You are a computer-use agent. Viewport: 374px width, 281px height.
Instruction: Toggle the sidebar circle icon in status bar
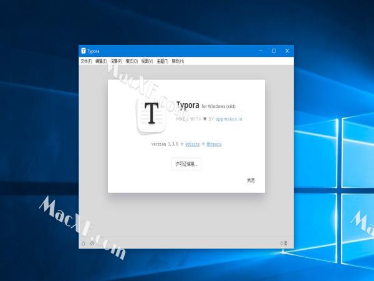pos(84,244)
